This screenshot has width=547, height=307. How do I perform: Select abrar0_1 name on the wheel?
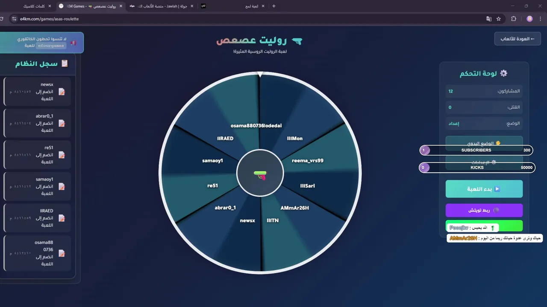(x=225, y=208)
